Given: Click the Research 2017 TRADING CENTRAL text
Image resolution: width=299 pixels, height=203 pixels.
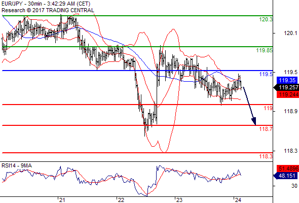Looking at the screenshot, I should point(48,10).
